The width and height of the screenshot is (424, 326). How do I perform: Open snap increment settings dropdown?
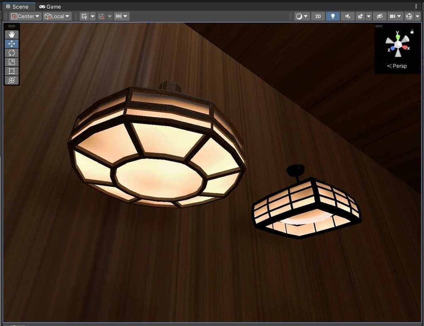click(121, 16)
